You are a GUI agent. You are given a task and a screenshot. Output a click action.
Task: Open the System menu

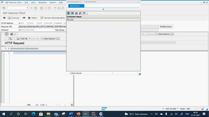(x=53, y=2)
